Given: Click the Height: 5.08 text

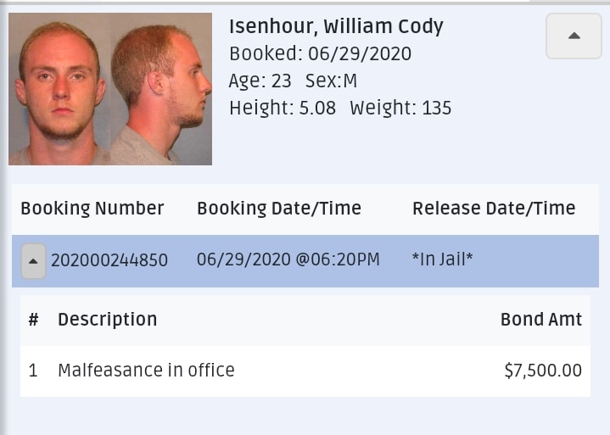Looking at the screenshot, I should (283, 108).
